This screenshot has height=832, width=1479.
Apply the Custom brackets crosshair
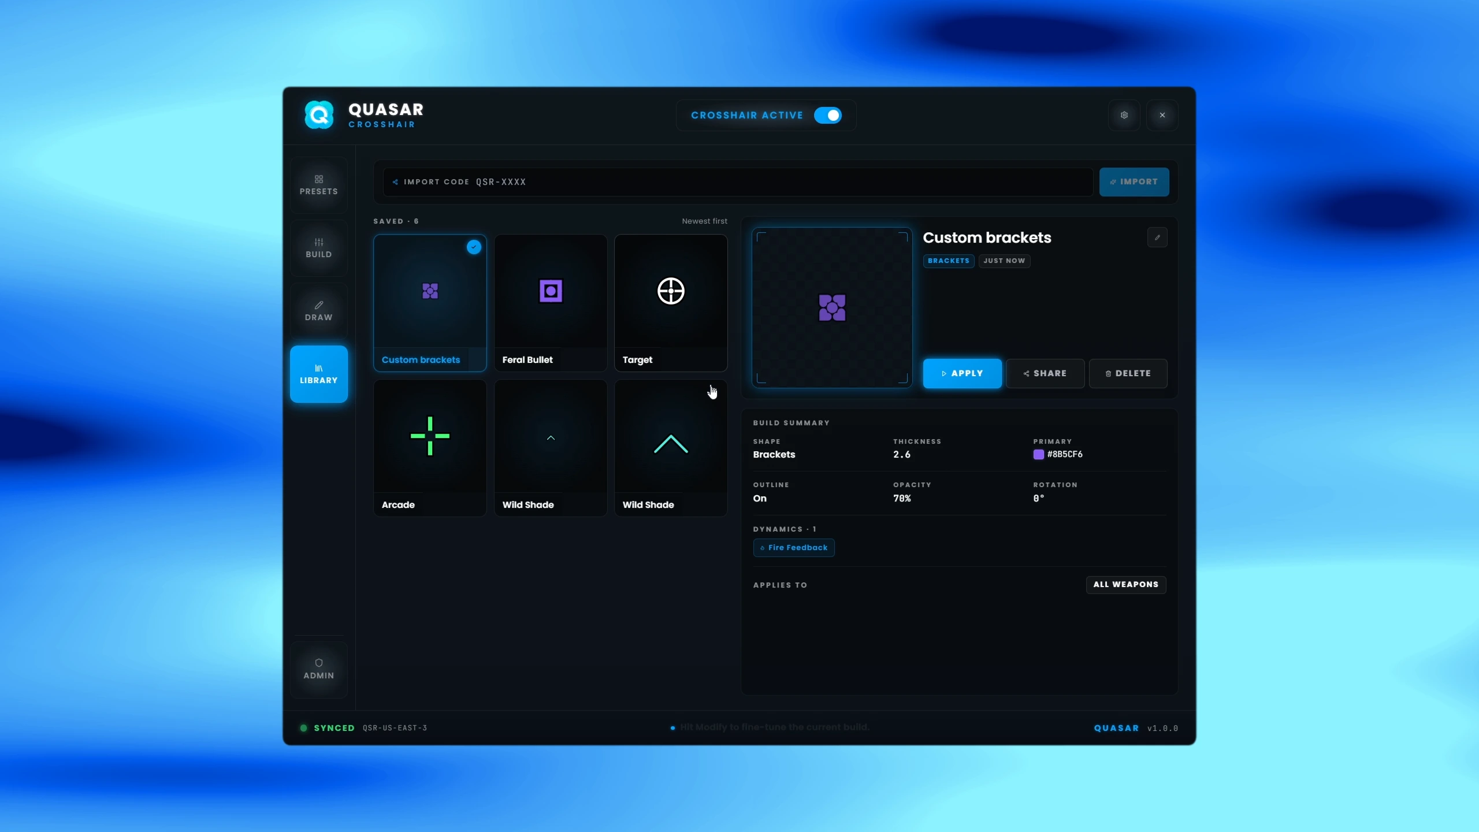click(x=962, y=373)
